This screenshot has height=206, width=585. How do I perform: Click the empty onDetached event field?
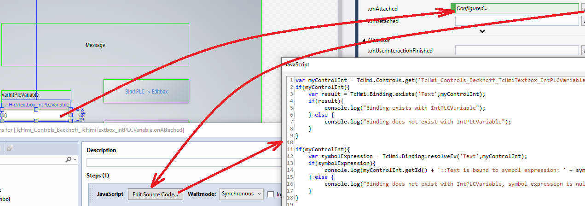click(516, 21)
